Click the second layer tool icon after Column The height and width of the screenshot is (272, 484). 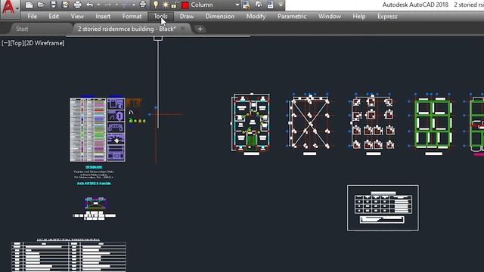259,5
